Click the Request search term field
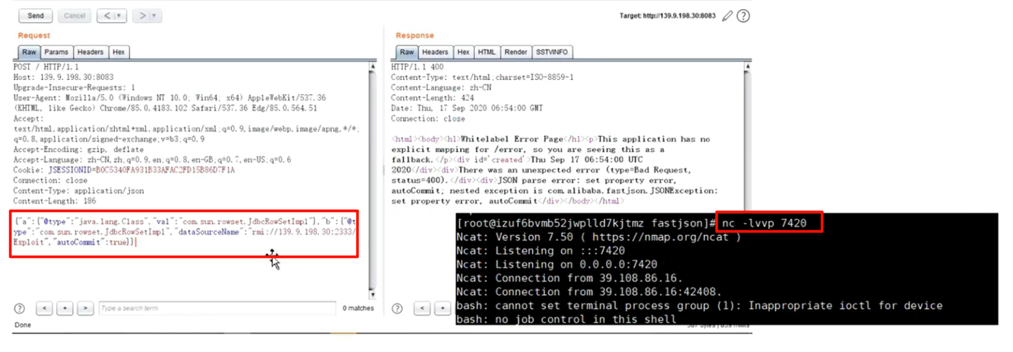The image size is (1013, 352). click(217, 308)
